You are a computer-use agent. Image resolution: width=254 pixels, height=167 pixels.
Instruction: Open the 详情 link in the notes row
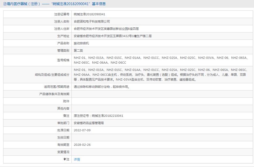pos(77,159)
